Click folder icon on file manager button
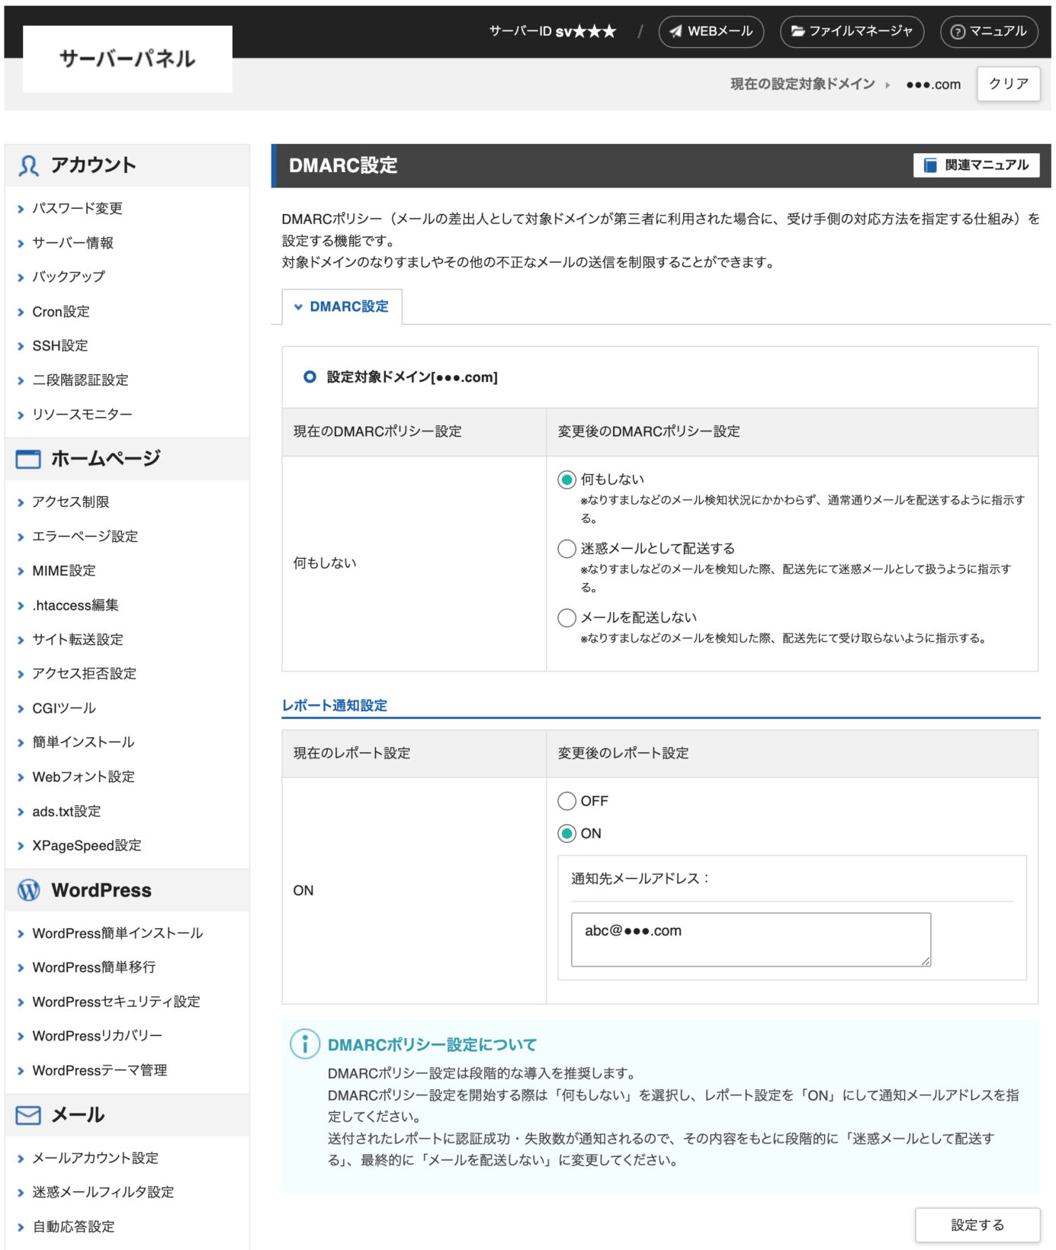Viewport: 1056px width, 1250px height. click(x=798, y=31)
